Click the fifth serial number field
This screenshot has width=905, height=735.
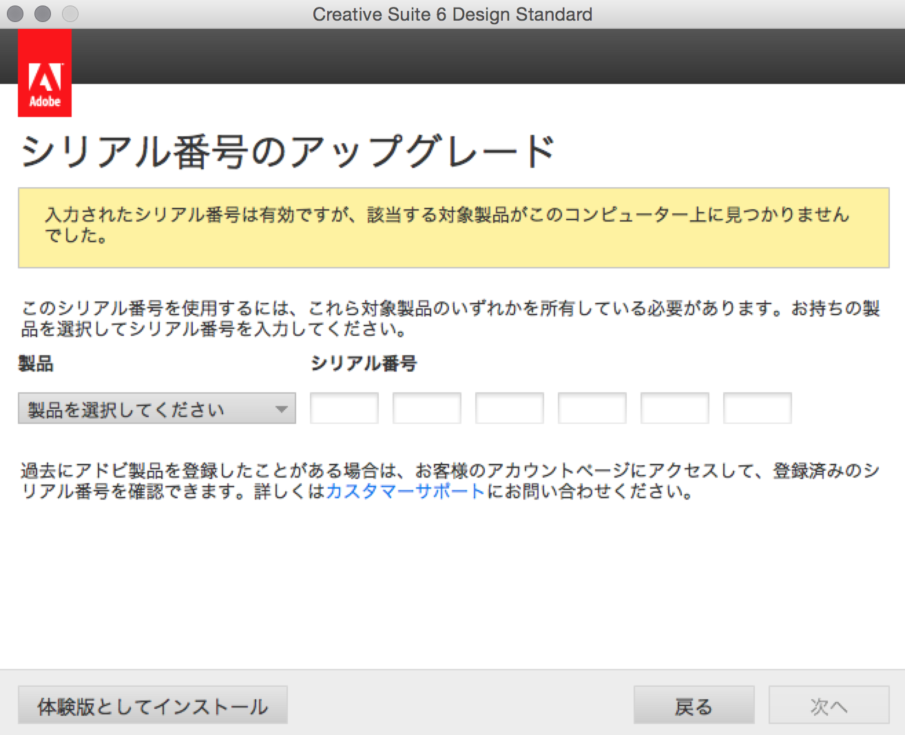[x=675, y=408]
